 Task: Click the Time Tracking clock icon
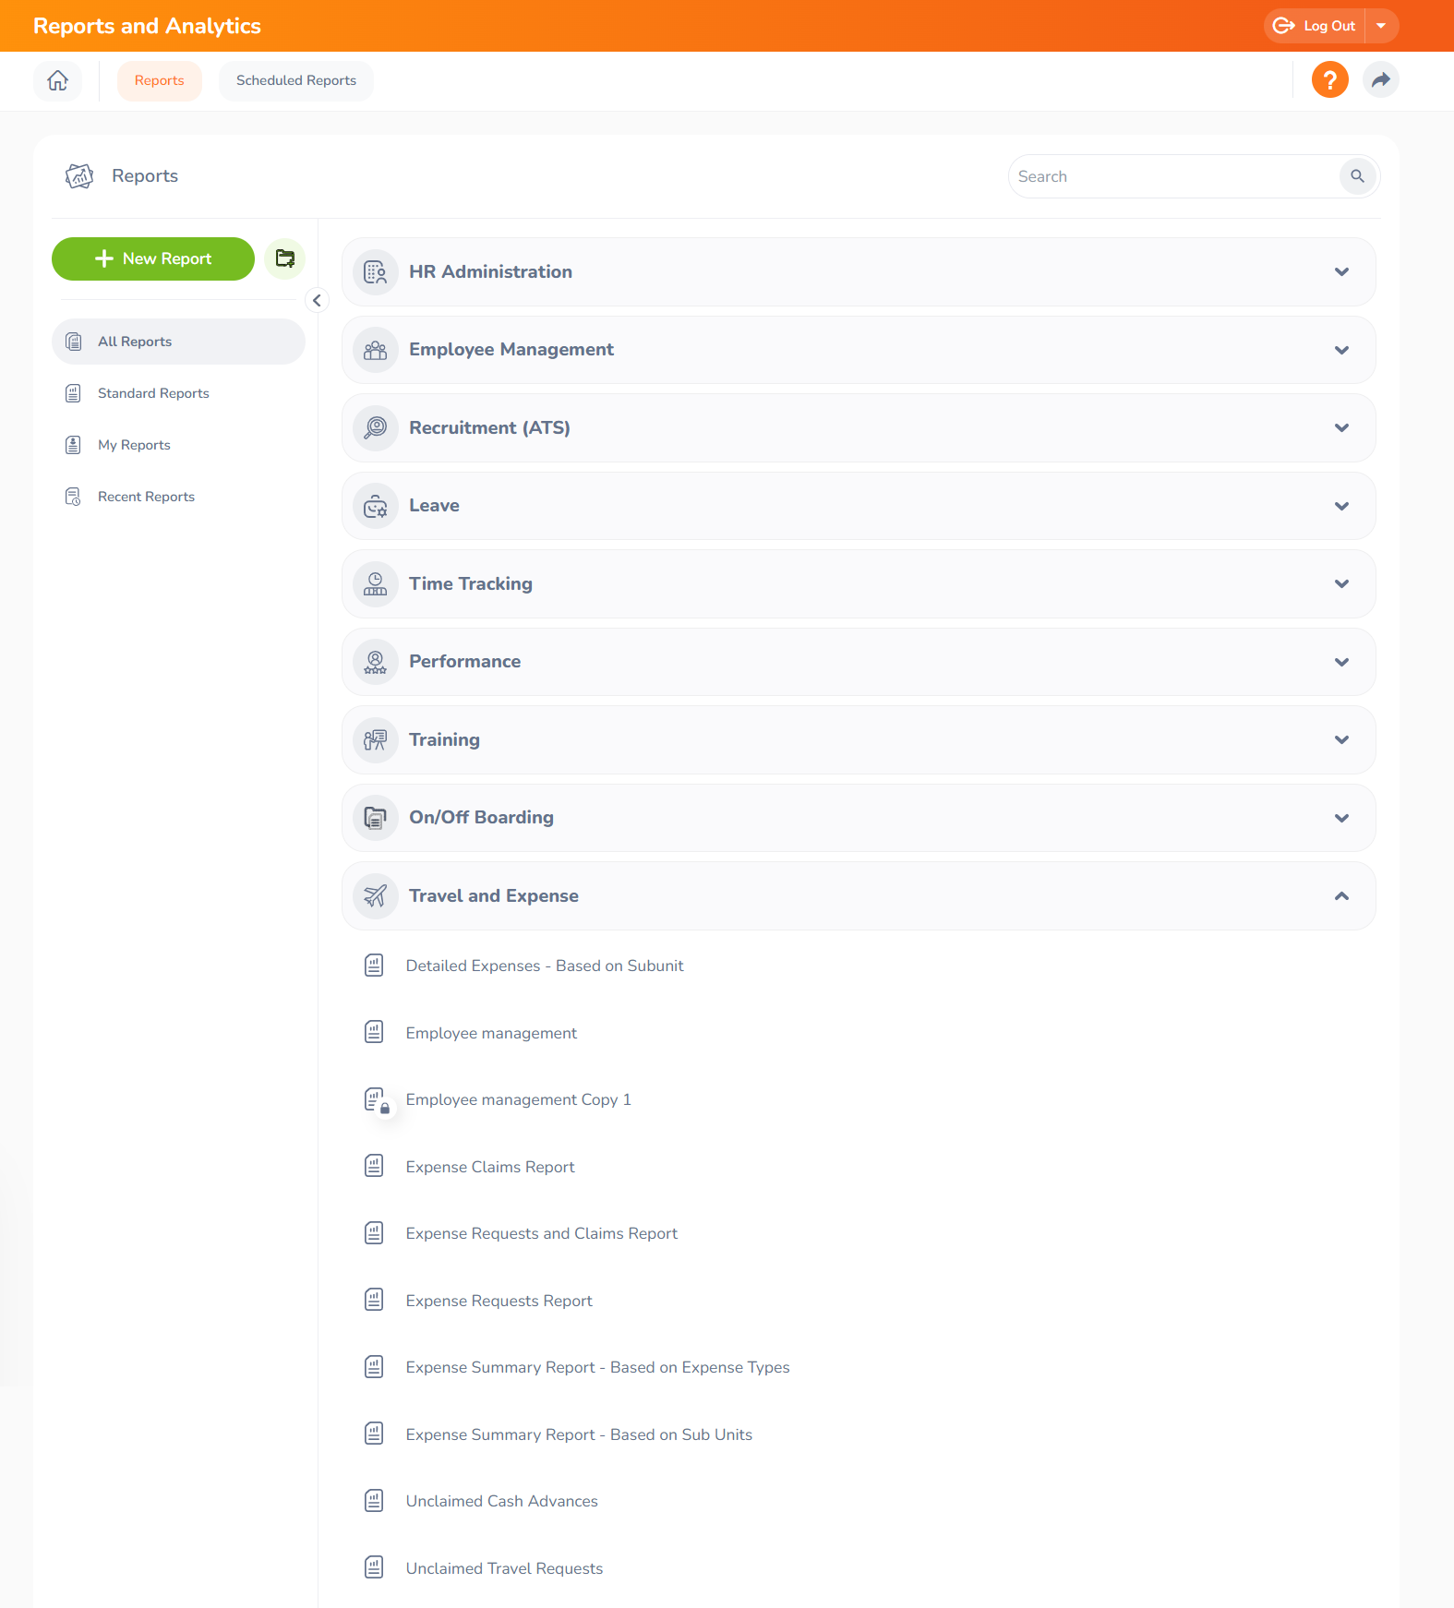tap(376, 583)
